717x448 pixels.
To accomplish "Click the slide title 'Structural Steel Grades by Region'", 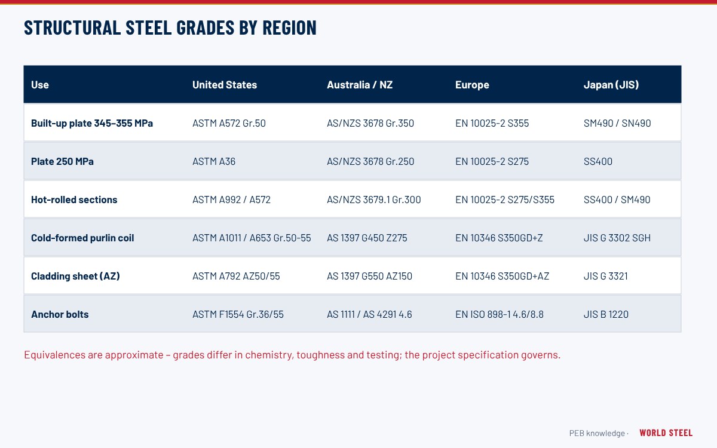I will (x=170, y=27).
